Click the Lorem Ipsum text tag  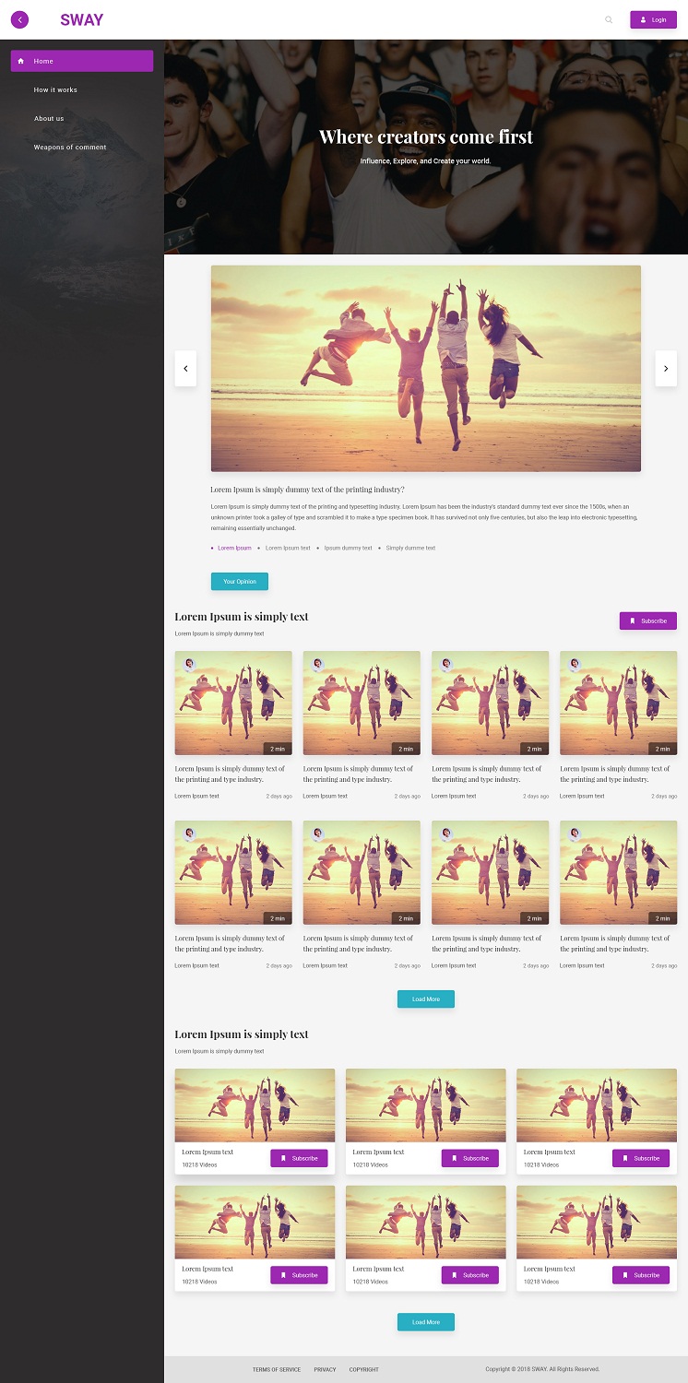(288, 548)
